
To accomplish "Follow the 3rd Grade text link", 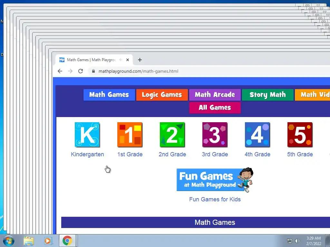I will click(x=215, y=154).
